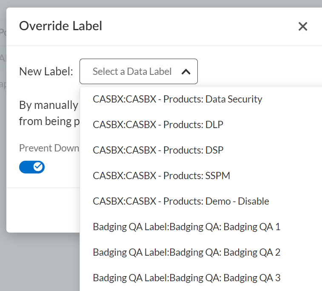The image size is (322, 291).
Task: Select the CASBX Products: DLP option
Action: point(158,125)
